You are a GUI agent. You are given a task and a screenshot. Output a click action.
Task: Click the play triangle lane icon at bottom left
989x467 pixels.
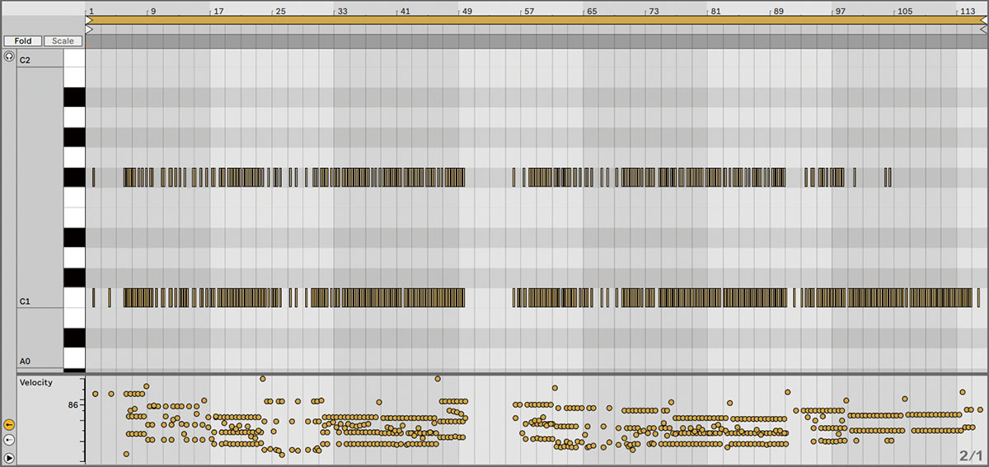9,457
